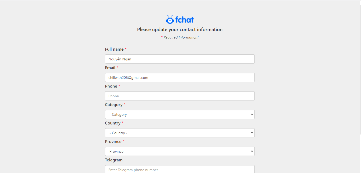Click the Country label
361x173 pixels.
pos(113,123)
